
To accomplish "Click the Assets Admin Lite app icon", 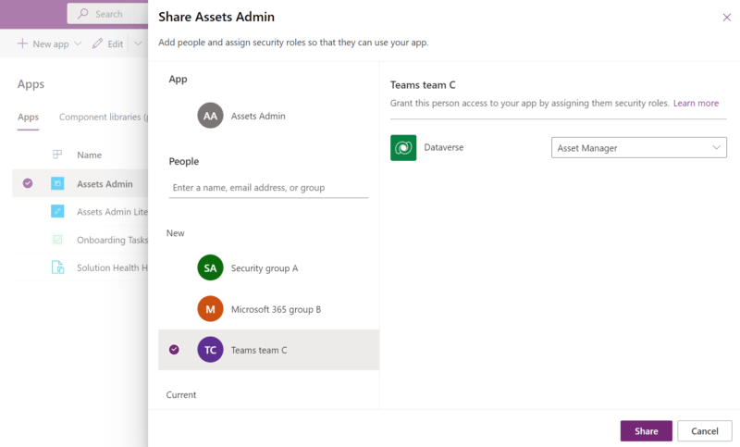I will [57, 211].
